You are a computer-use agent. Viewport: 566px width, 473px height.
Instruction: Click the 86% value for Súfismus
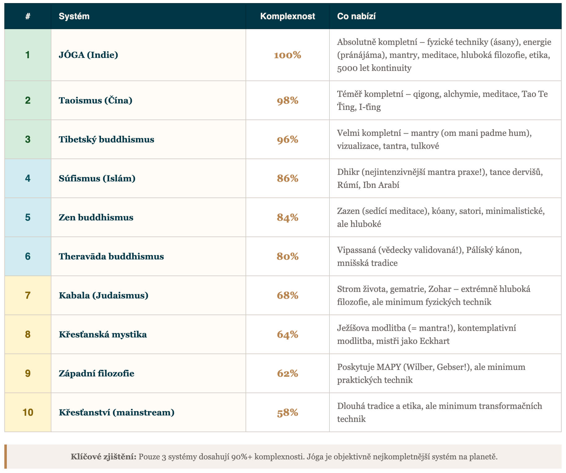click(x=287, y=179)
